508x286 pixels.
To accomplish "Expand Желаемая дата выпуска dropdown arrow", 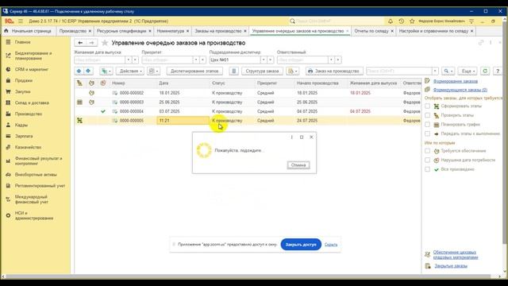I will point(129,60).
